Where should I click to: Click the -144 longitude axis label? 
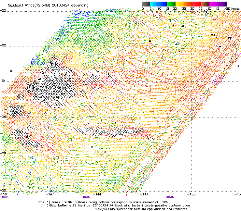click(97, 194)
